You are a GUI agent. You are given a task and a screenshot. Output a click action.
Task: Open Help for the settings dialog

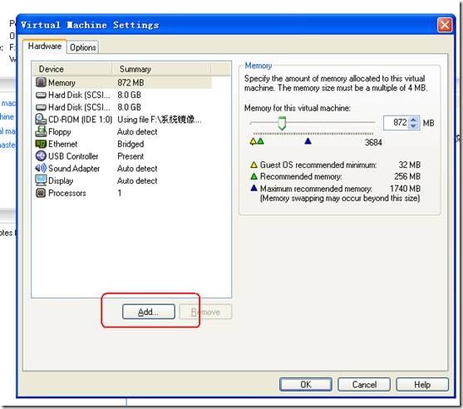422,384
